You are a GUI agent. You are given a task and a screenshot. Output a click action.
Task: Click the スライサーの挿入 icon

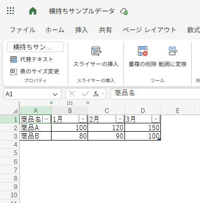96,51
